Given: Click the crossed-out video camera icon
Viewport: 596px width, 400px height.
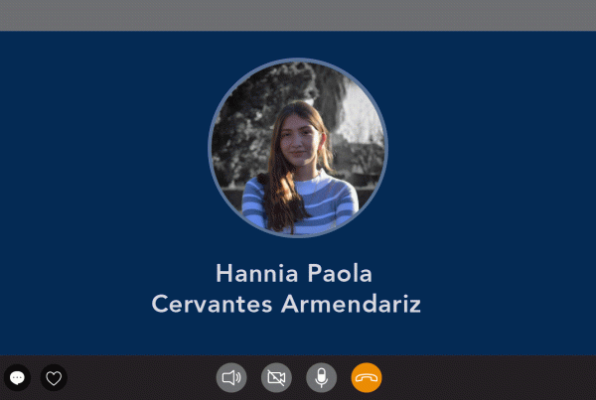Looking at the screenshot, I should [x=276, y=377].
